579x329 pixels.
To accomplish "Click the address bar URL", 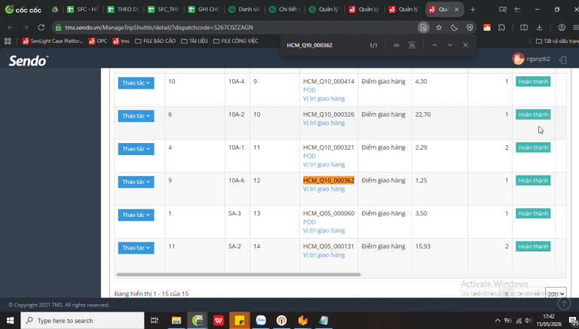I will pyautogui.click(x=159, y=27).
